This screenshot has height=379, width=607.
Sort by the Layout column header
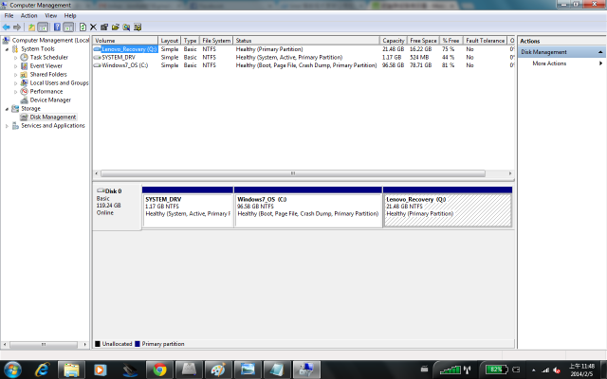pyautogui.click(x=169, y=41)
